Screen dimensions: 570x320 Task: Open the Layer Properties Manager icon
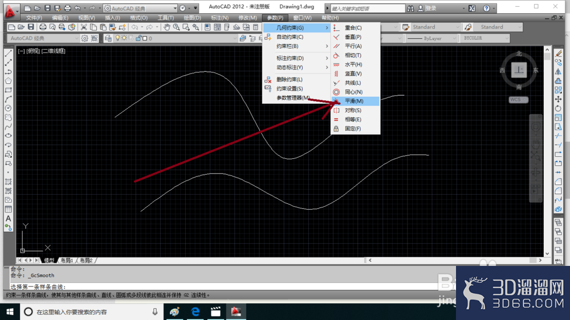tap(108, 38)
